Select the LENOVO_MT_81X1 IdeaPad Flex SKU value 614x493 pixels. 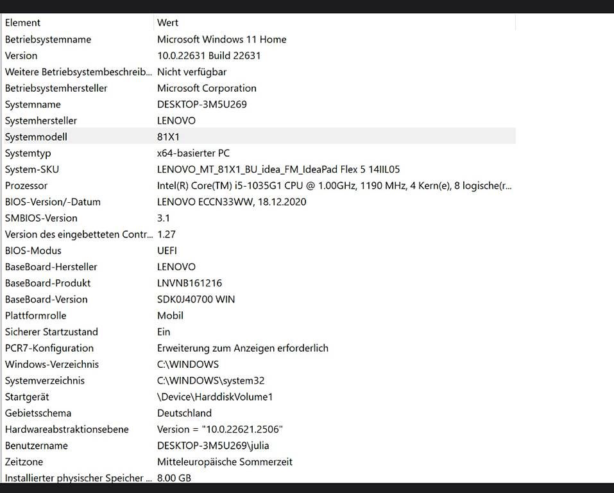278,169
